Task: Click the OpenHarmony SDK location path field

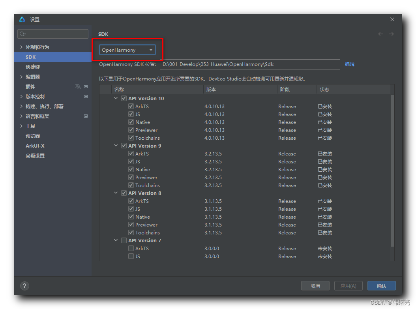Action: pos(250,64)
